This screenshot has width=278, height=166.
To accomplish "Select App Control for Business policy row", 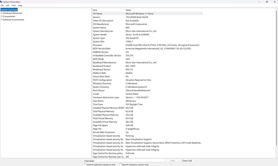I will 147,153.
